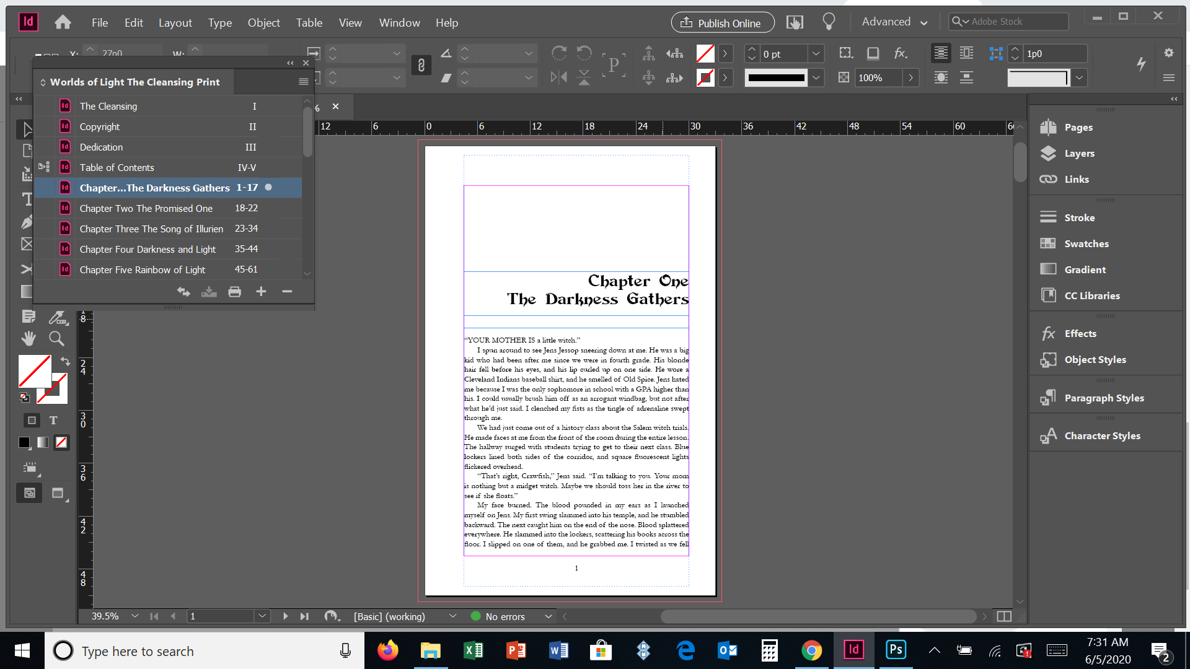The image size is (1190, 669).
Task: Open the zoom percentage dropdown
Action: pyautogui.click(x=134, y=616)
